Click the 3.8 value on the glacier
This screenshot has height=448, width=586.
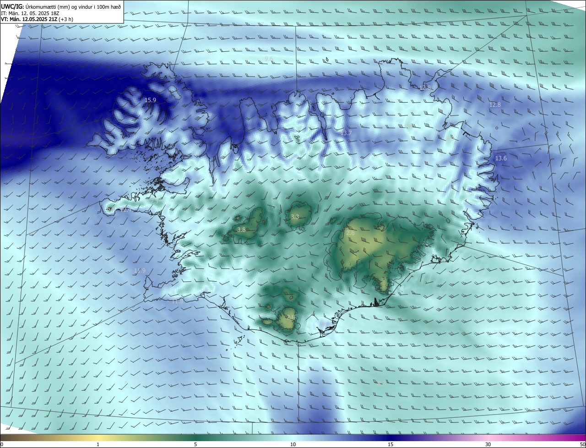tap(241, 230)
